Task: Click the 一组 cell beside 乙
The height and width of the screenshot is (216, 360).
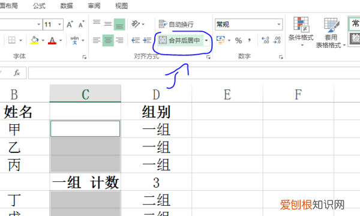Action: pyautogui.click(x=157, y=146)
